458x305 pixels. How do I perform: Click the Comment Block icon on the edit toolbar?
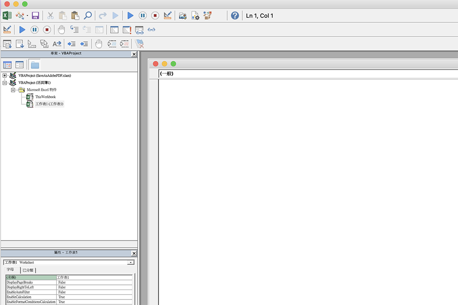(111, 44)
